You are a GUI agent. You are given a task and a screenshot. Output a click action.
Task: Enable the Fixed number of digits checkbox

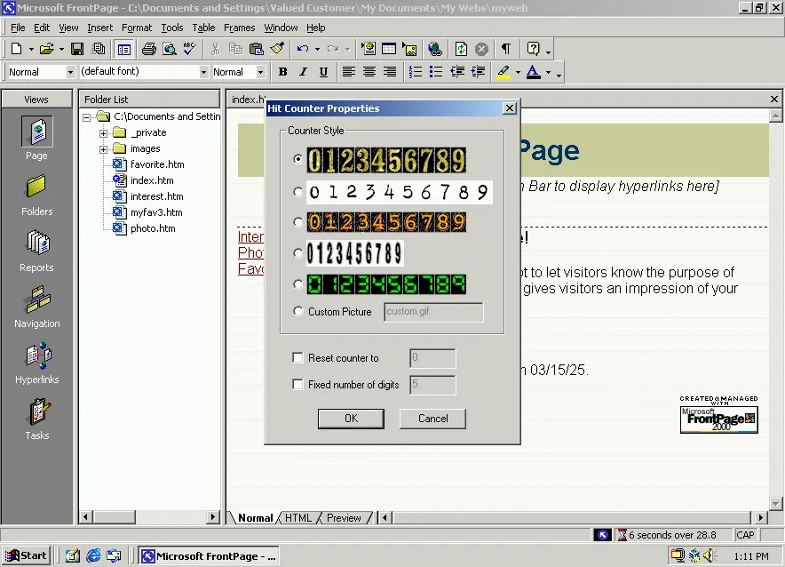(298, 386)
